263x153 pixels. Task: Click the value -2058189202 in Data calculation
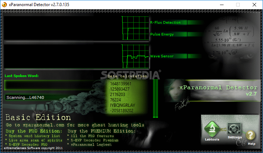tap(121, 111)
